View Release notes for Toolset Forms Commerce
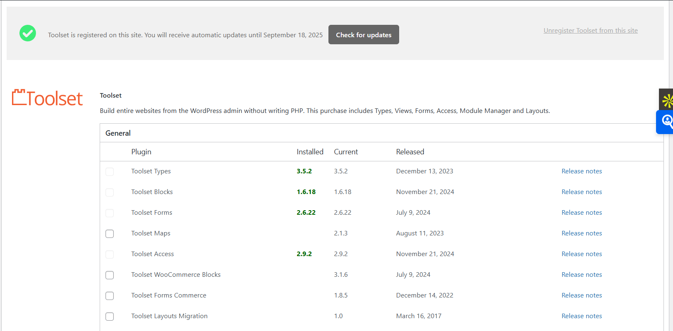 pos(582,295)
